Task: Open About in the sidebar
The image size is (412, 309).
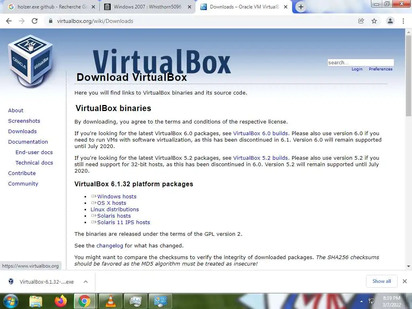Action: (x=16, y=110)
